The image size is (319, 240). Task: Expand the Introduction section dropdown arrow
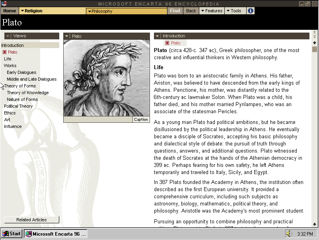point(158,36)
